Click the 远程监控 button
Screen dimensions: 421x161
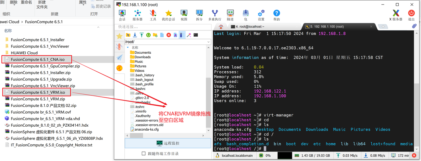pyautogui.click(x=168, y=143)
